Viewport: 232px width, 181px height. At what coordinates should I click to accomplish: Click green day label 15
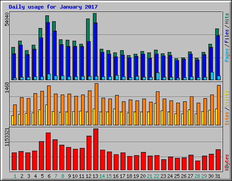point(109,176)
